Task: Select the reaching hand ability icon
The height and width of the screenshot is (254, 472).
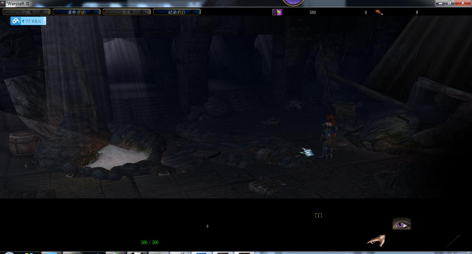Action: point(376,241)
